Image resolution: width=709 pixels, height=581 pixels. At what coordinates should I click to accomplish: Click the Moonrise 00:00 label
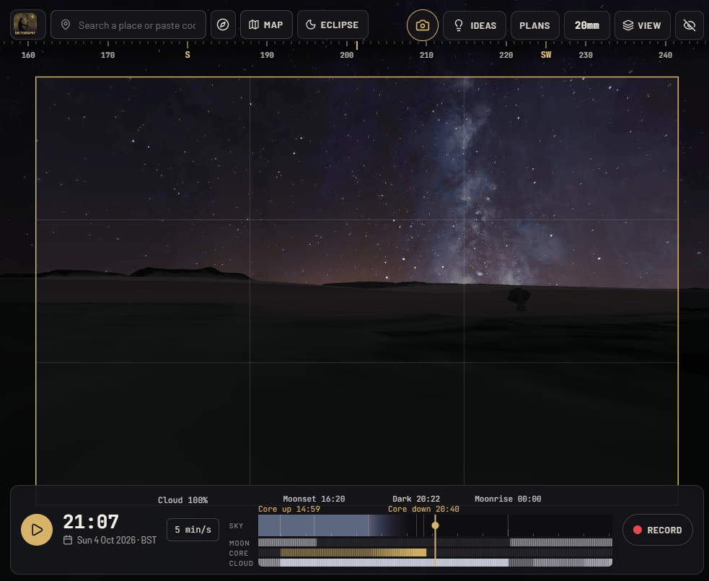508,499
